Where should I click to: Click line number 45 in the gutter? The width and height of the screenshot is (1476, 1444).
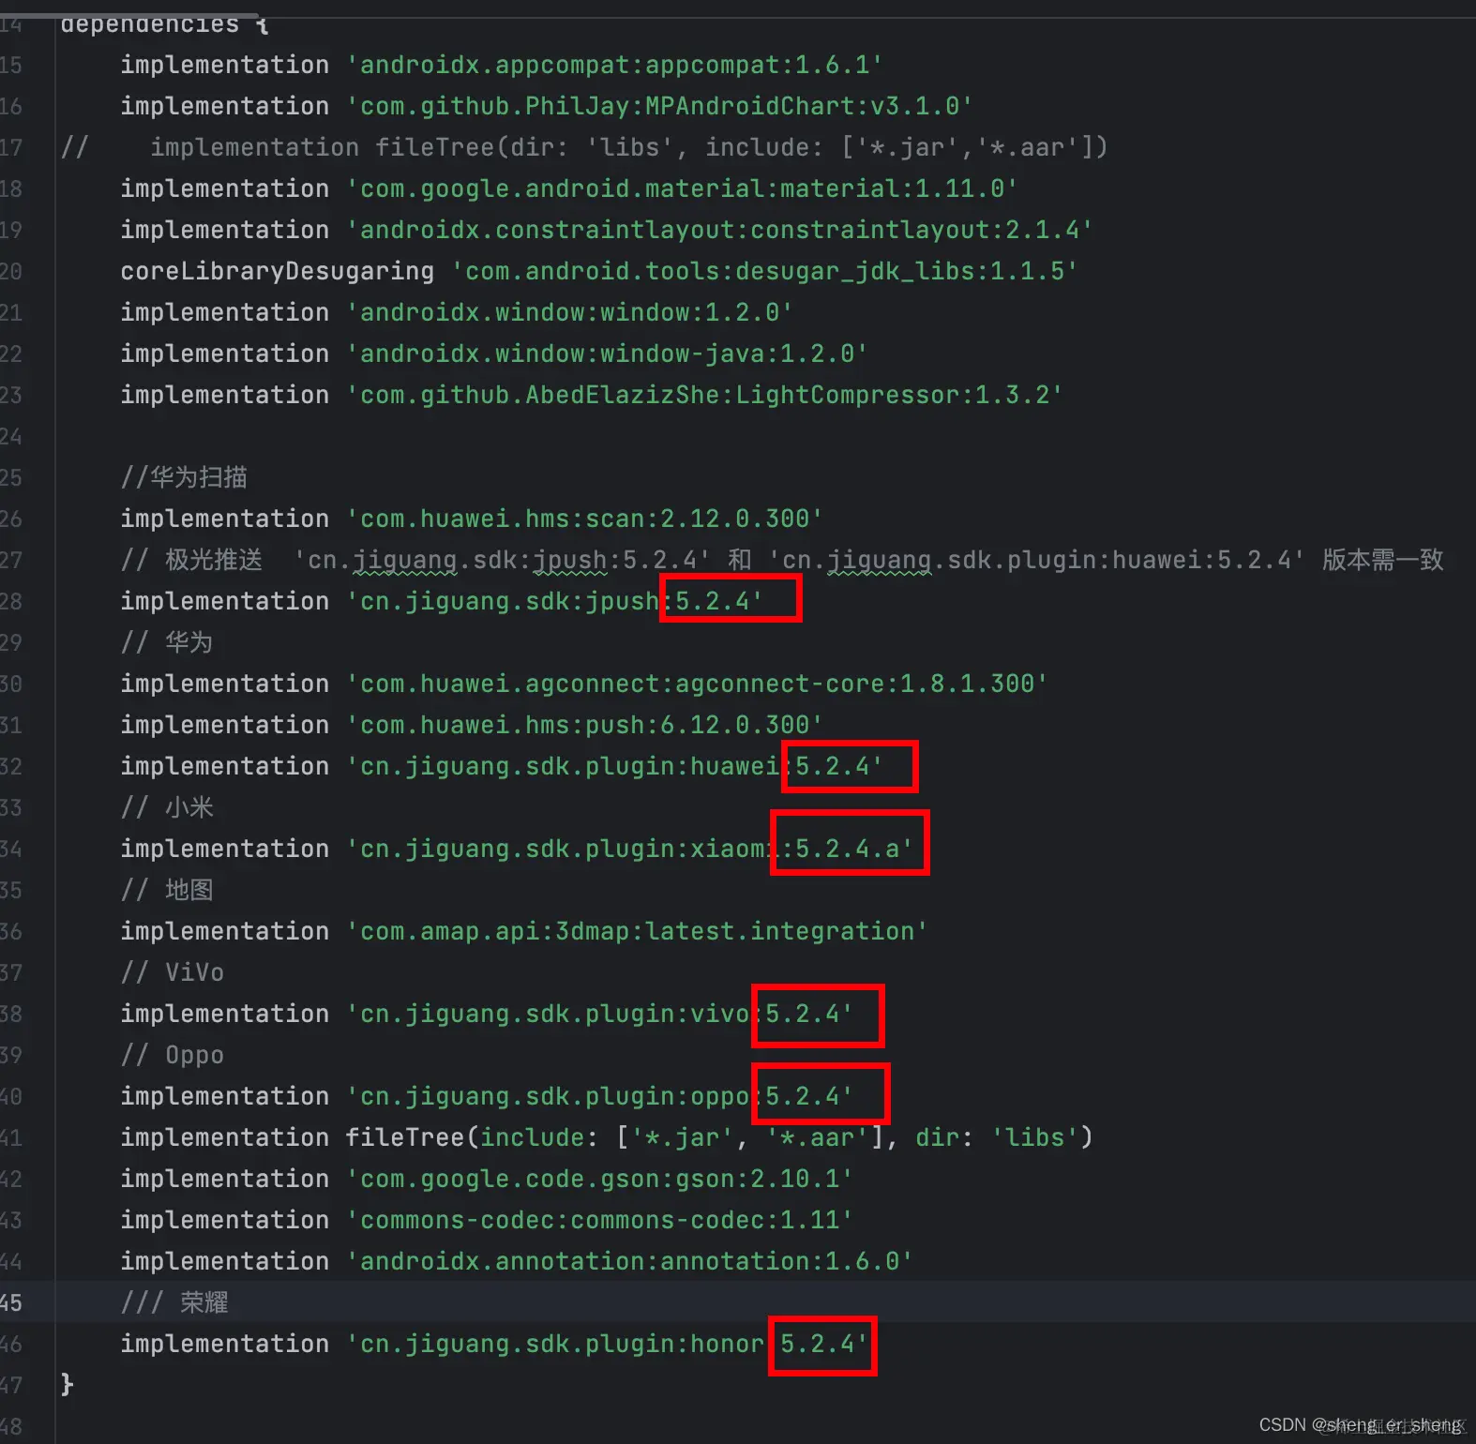(11, 1302)
